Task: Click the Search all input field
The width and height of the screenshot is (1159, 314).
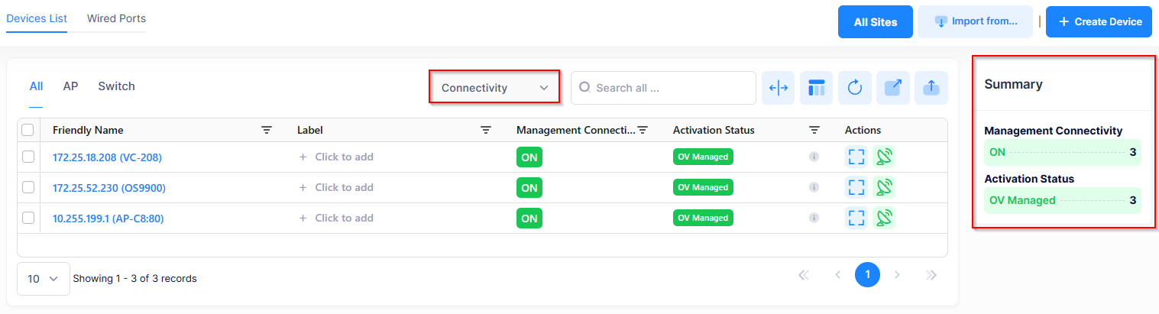Action: [663, 88]
